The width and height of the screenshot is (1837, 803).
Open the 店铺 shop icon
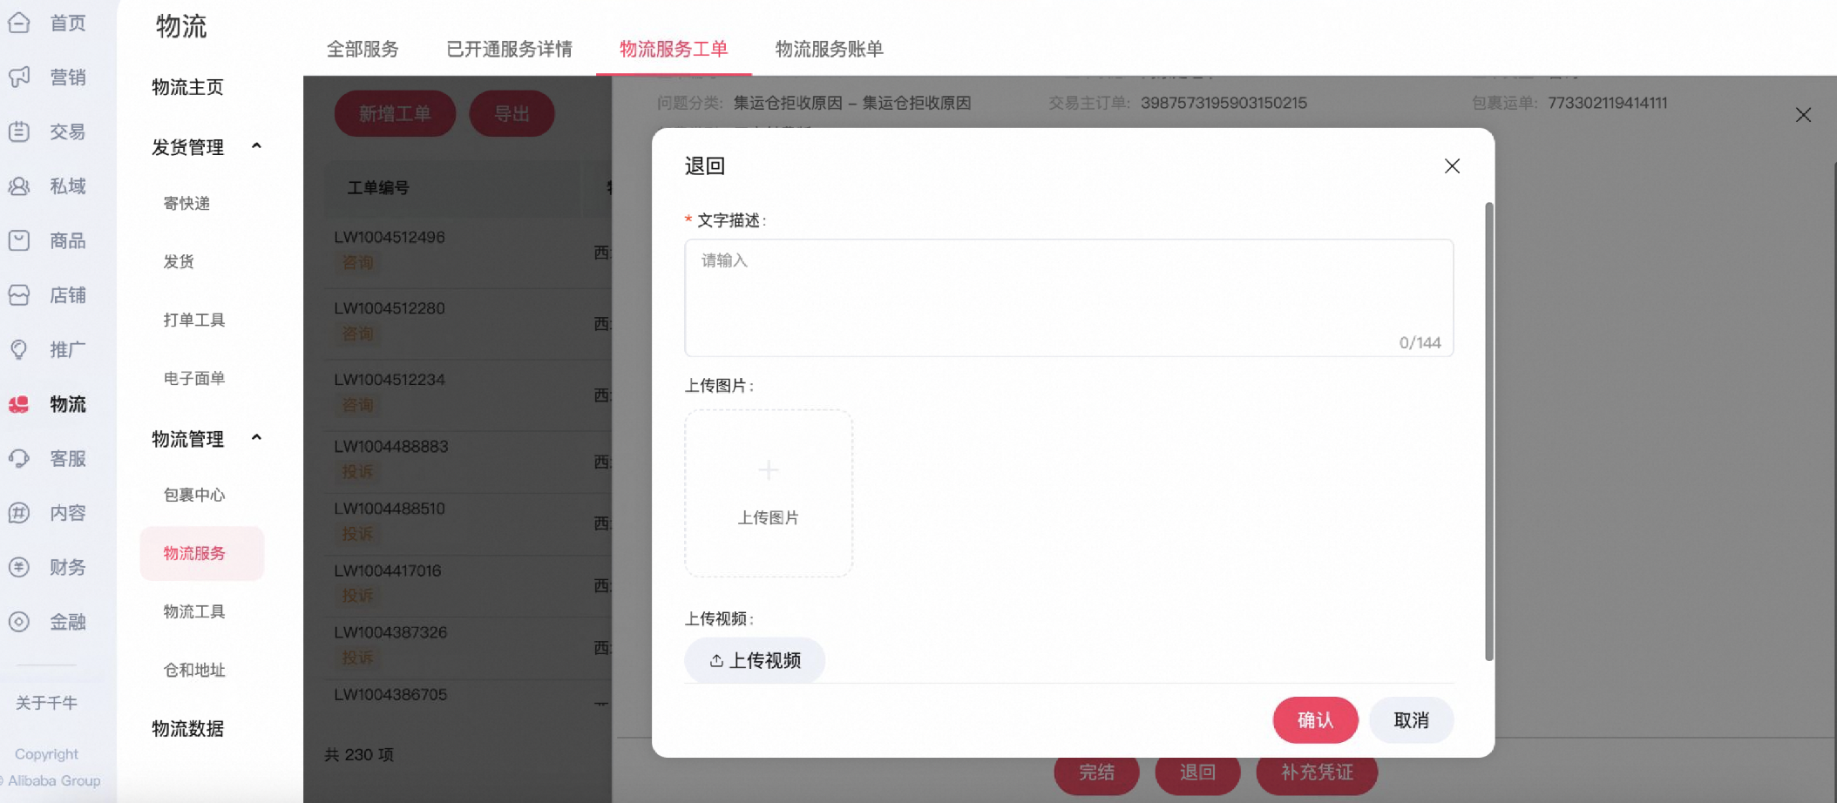click(19, 295)
